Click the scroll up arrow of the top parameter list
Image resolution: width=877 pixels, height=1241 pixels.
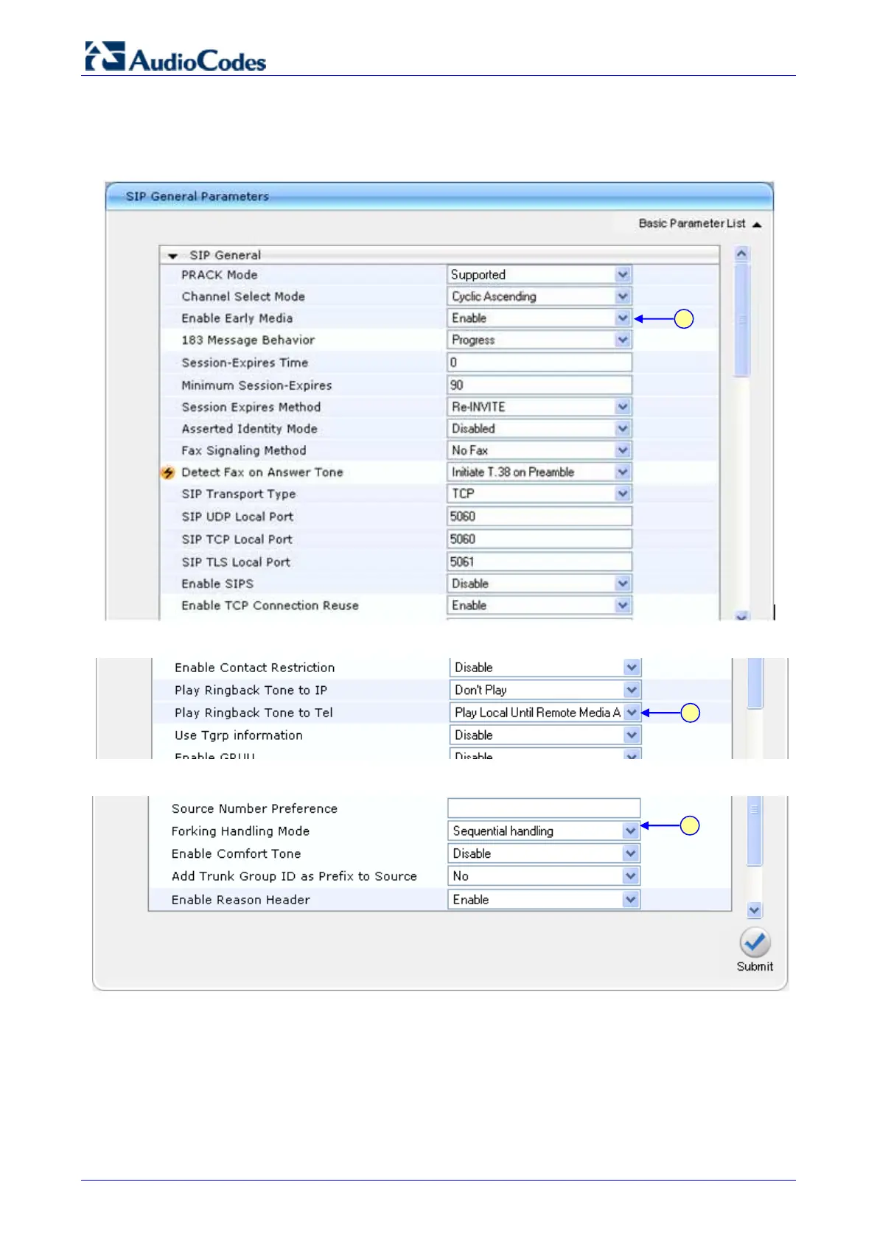pyautogui.click(x=741, y=254)
